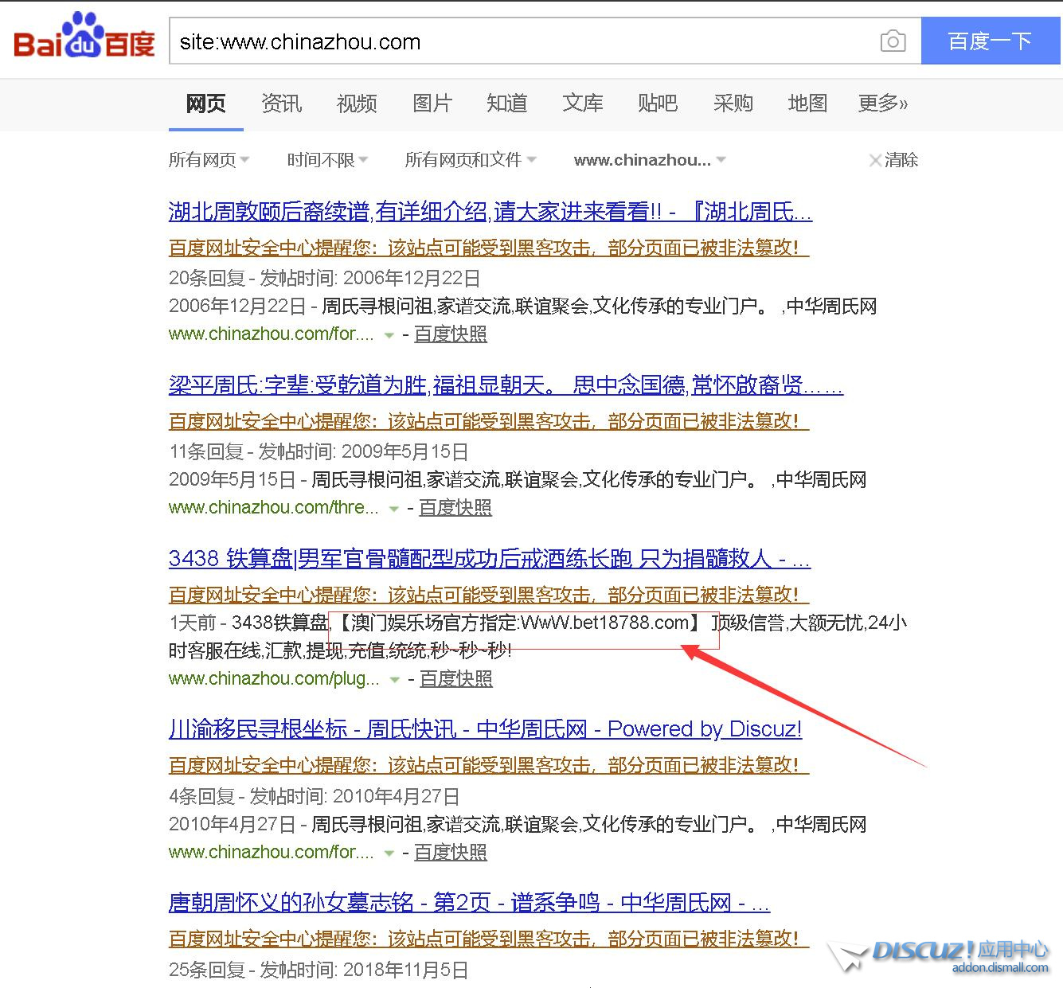
Task: Open security warning under 湖北周敦颐后裔续谱 result
Action: 489,248
